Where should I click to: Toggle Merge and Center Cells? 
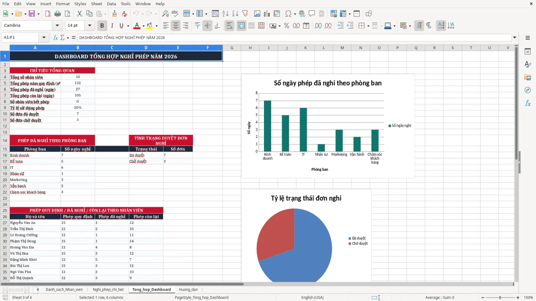point(242,26)
